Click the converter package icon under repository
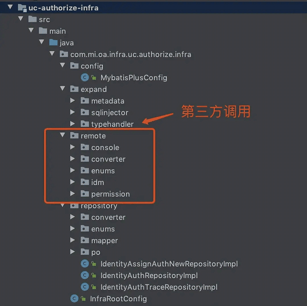 click(x=85, y=217)
